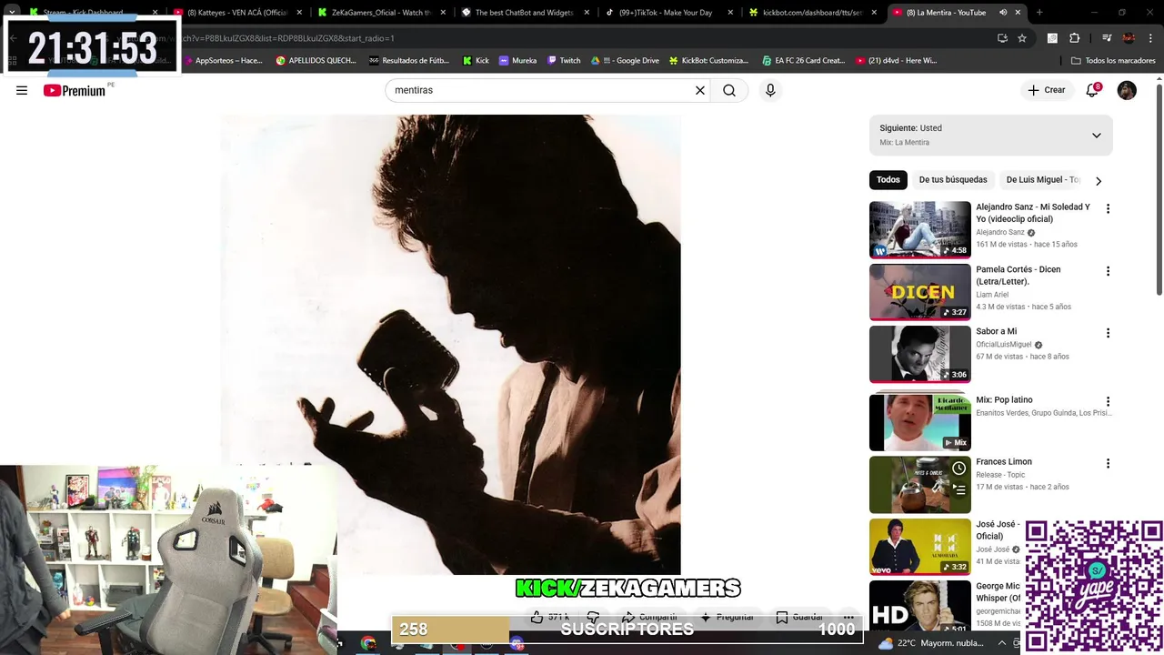Open Google Drive bookmark
1164x655 pixels.
coord(624,60)
